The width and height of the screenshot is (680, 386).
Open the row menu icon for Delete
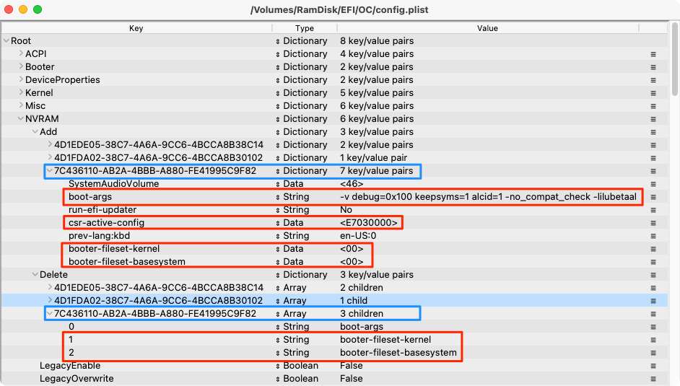click(653, 275)
